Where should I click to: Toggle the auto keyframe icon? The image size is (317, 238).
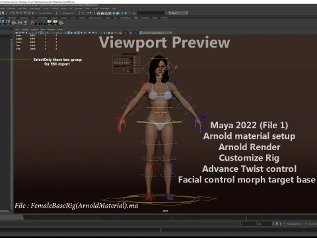[x=277, y=223]
